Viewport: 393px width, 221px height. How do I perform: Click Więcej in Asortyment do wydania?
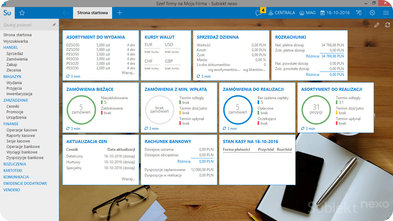[x=128, y=73]
